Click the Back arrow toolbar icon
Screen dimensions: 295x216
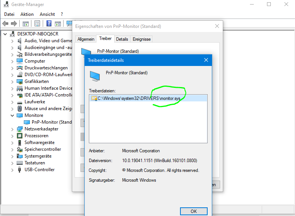tap(5, 24)
